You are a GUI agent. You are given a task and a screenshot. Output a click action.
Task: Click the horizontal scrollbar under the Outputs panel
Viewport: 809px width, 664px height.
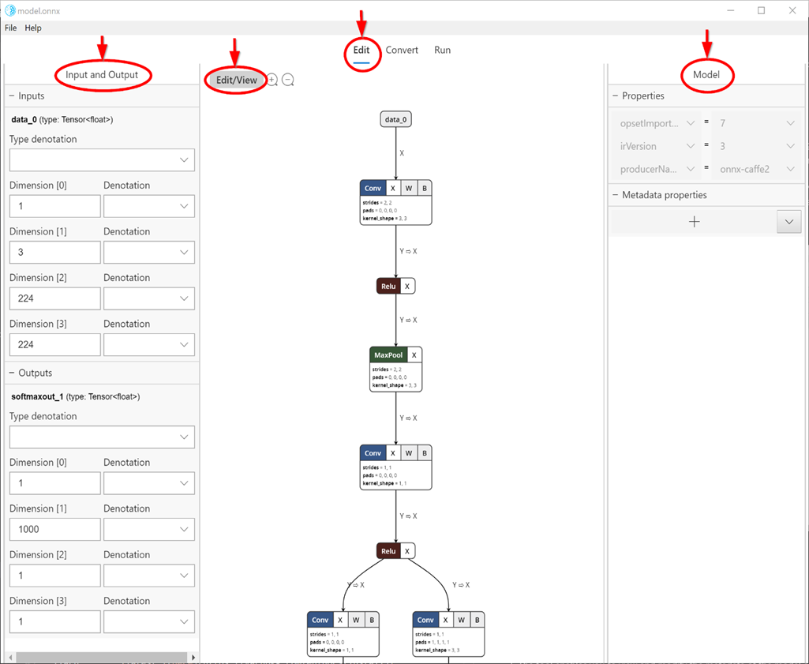102,656
